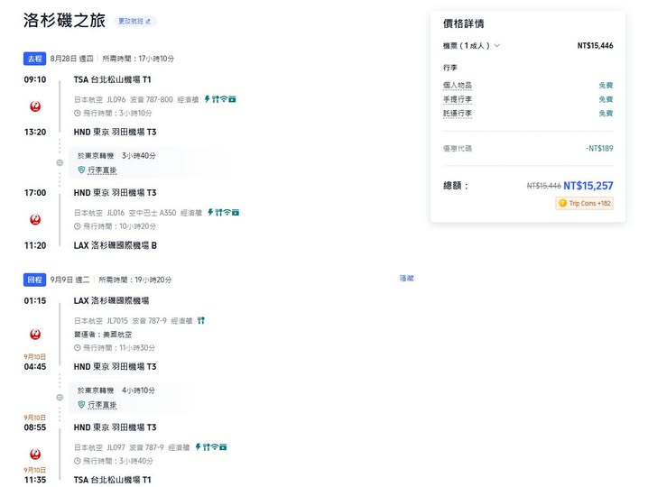Click the Wi-Fi icon for flight JL096

pos(224,98)
